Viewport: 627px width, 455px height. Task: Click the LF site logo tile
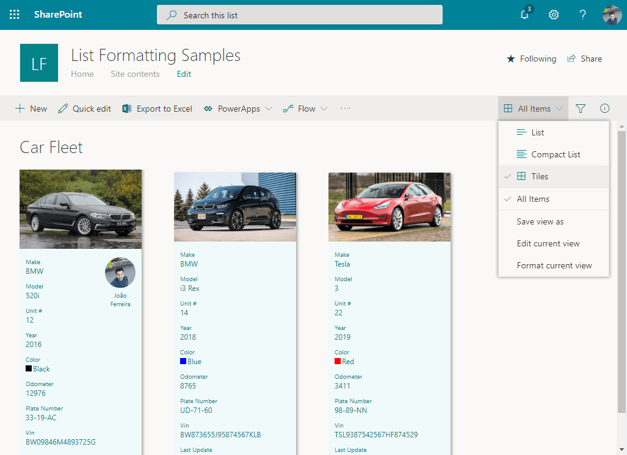pyautogui.click(x=39, y=63)
